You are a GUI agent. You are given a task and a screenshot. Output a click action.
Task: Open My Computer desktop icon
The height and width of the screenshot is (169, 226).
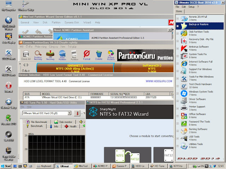pos(8,6)
